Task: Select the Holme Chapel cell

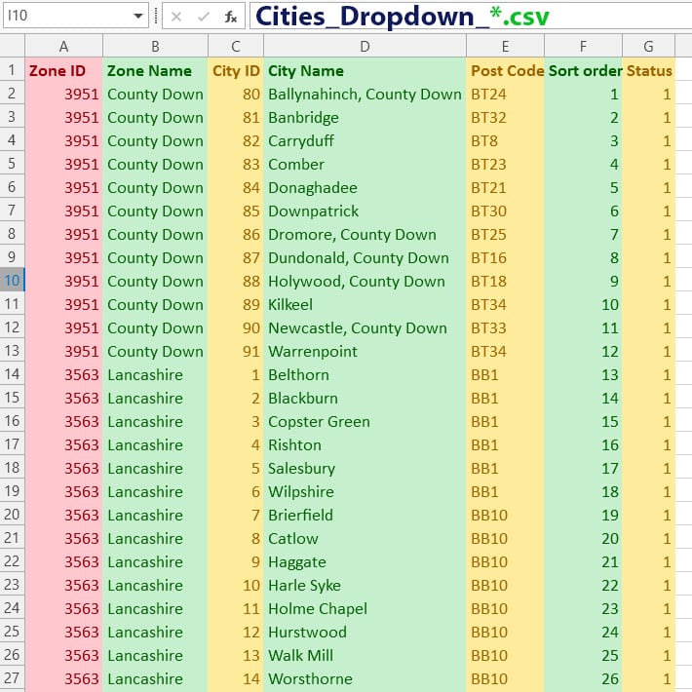Action: [365, 608]
